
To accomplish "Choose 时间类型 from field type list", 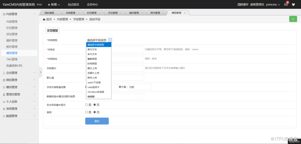I will coord(99,63).
